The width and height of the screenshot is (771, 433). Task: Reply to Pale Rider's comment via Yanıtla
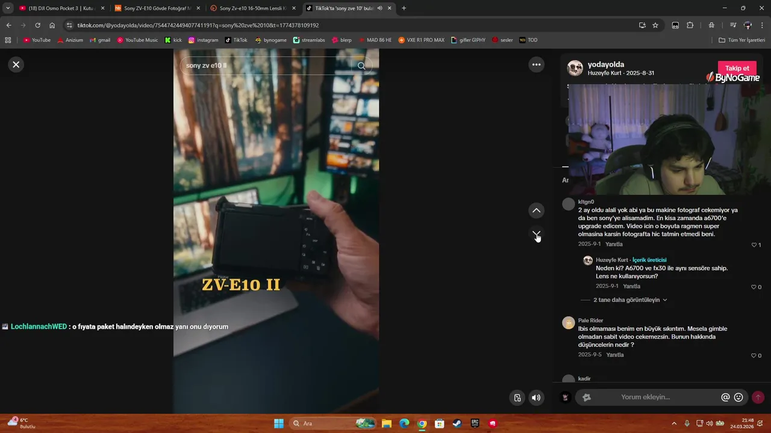click(x=614, y=355)
